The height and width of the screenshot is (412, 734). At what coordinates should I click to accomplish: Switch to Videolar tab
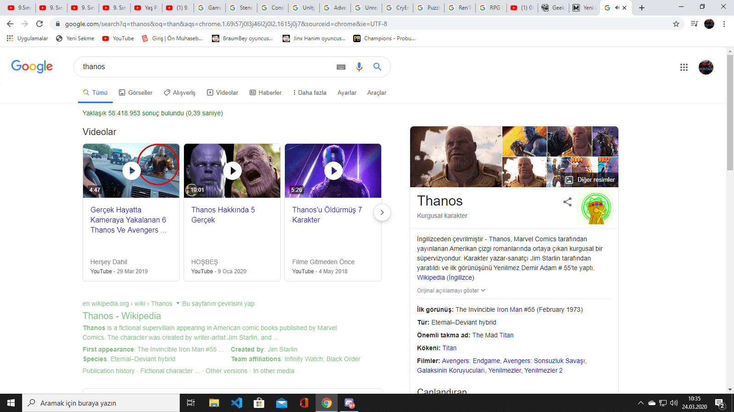(222, 92)
